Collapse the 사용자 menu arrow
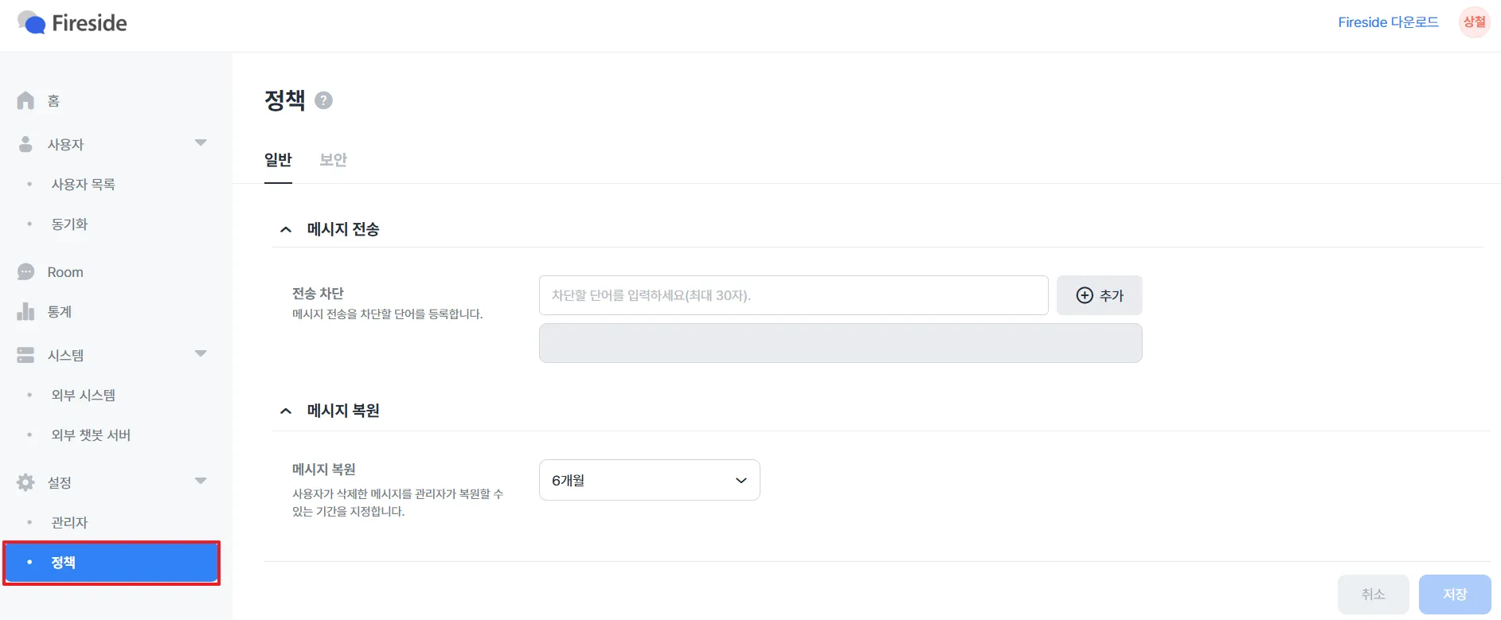1501x620 pixels. (201, 143)
